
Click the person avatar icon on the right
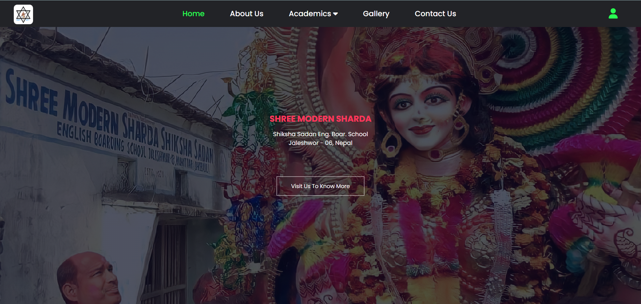[613, 13]
